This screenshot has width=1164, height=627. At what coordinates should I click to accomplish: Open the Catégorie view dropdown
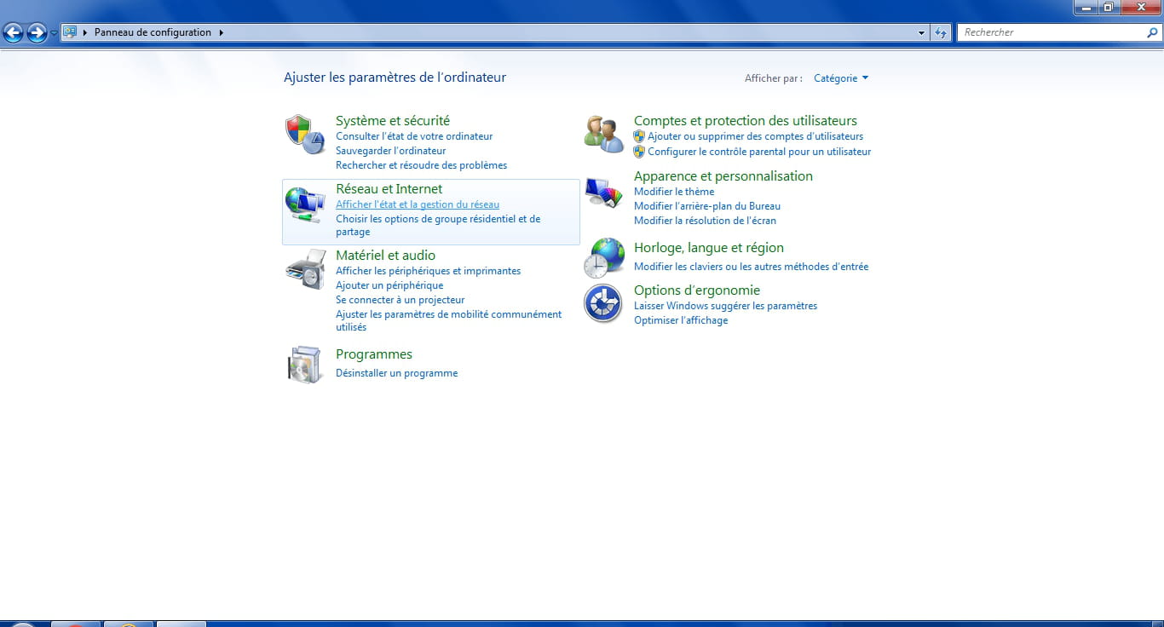[x=841, y=78]
